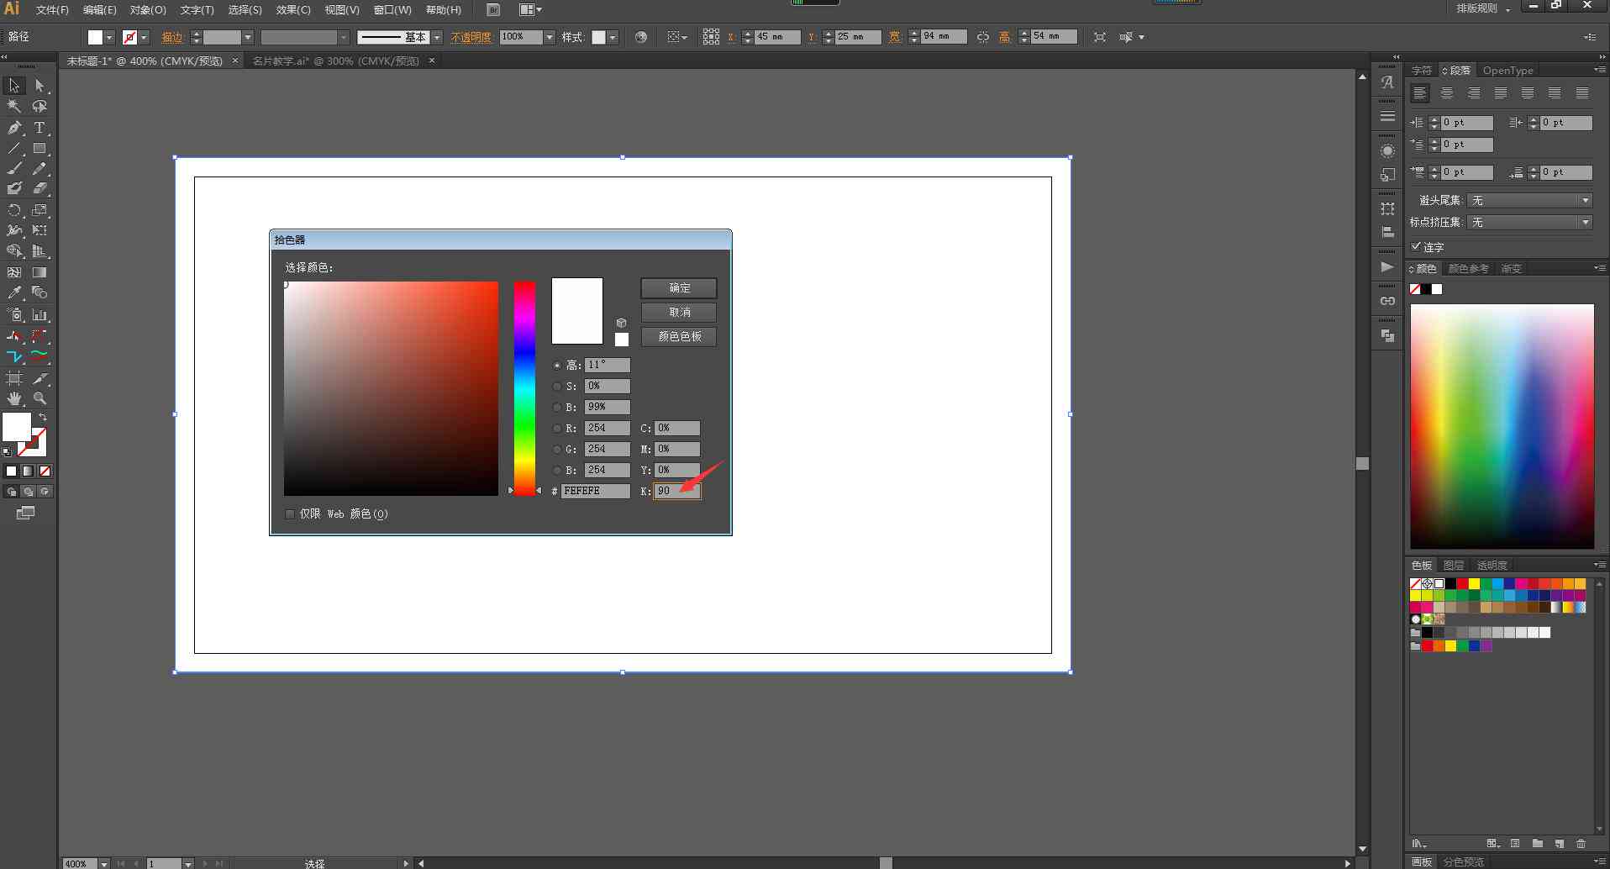This screenshot has width=1610, height=869.
Task: Open the 文件(F) menu
Action: coord(52,10)
